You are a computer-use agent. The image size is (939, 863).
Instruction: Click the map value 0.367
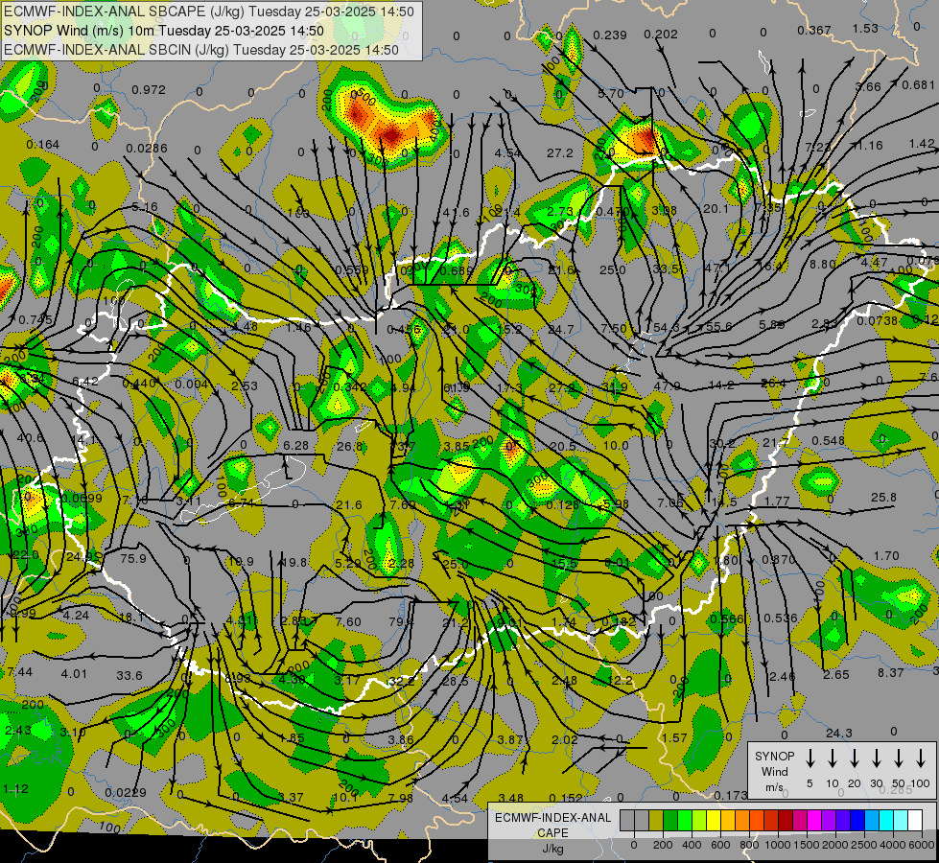(814, 30)
